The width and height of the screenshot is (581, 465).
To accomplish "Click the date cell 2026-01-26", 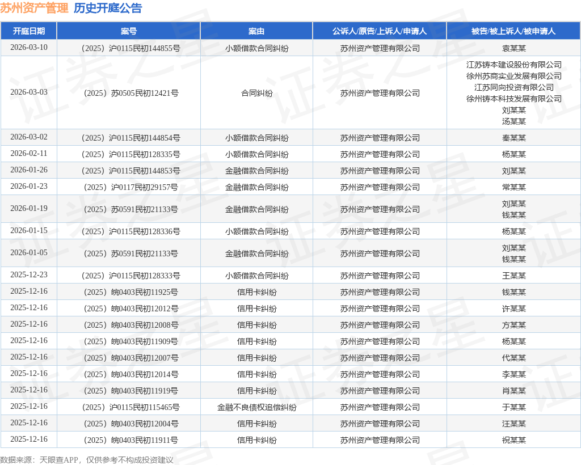I will point(29,170).
